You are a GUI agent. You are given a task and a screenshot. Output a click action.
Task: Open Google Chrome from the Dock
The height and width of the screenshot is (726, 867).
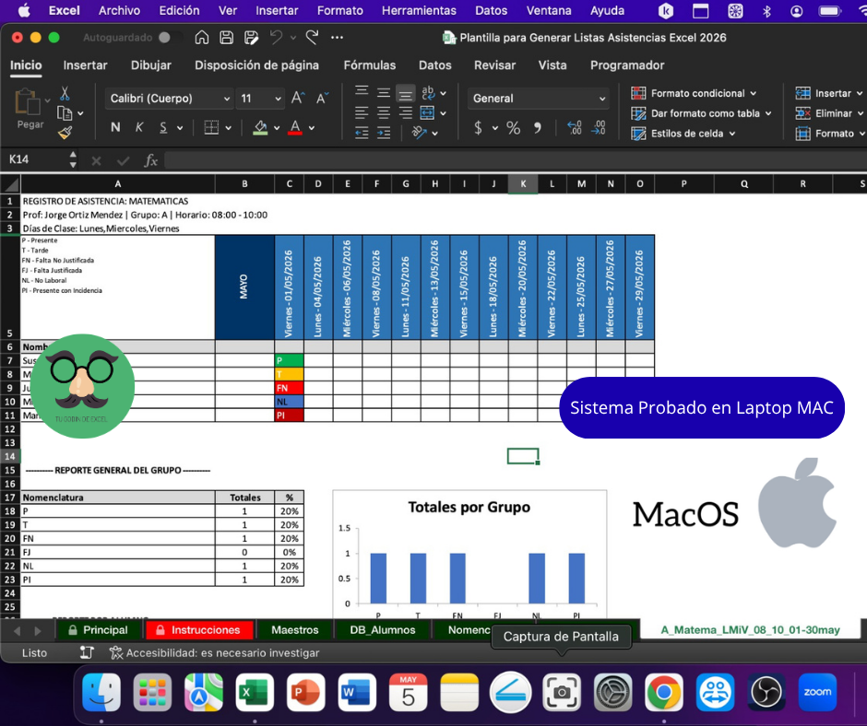pyautogui.click(x=663, y=692)
